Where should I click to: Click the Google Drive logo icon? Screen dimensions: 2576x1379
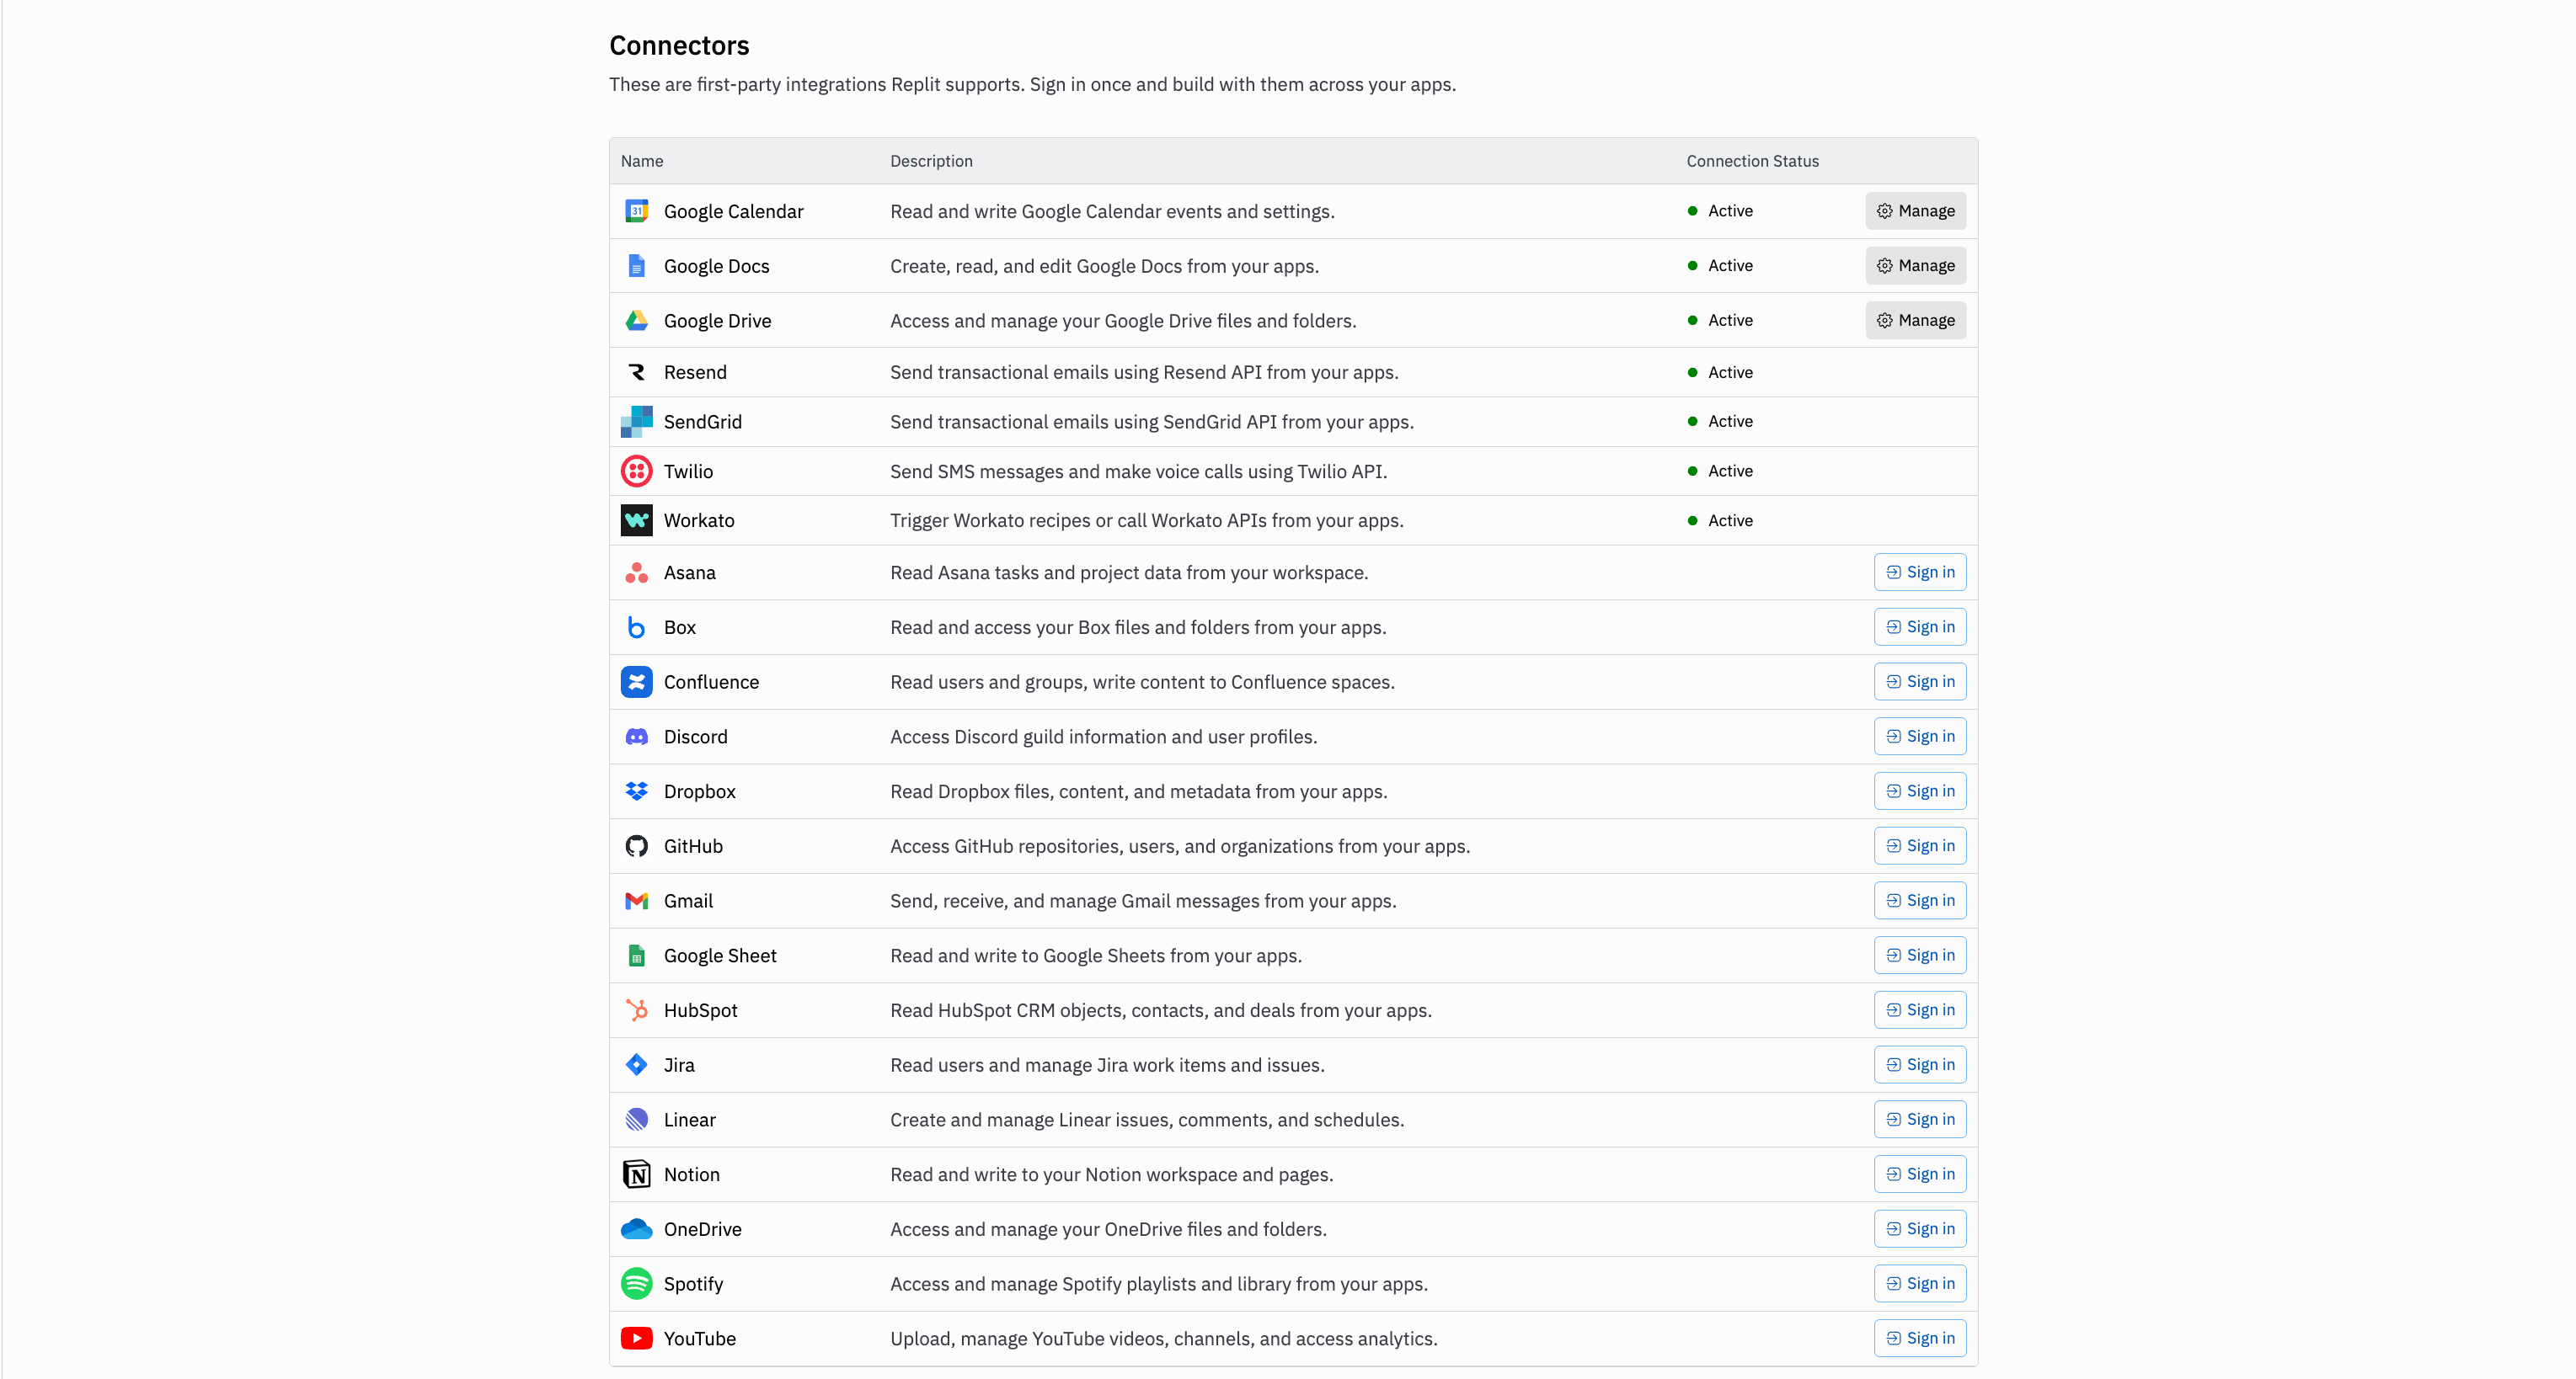coord(636,321)
